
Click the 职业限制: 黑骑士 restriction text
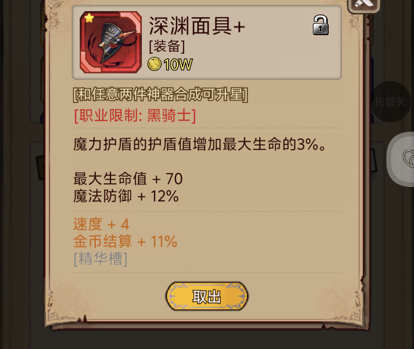click(135, 116)
